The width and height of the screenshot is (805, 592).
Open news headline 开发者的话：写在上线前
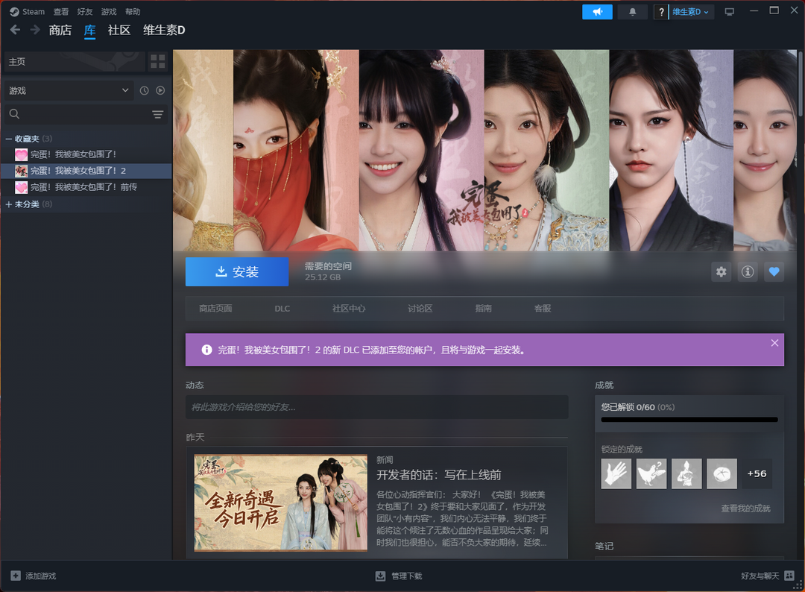coord(439,475)
